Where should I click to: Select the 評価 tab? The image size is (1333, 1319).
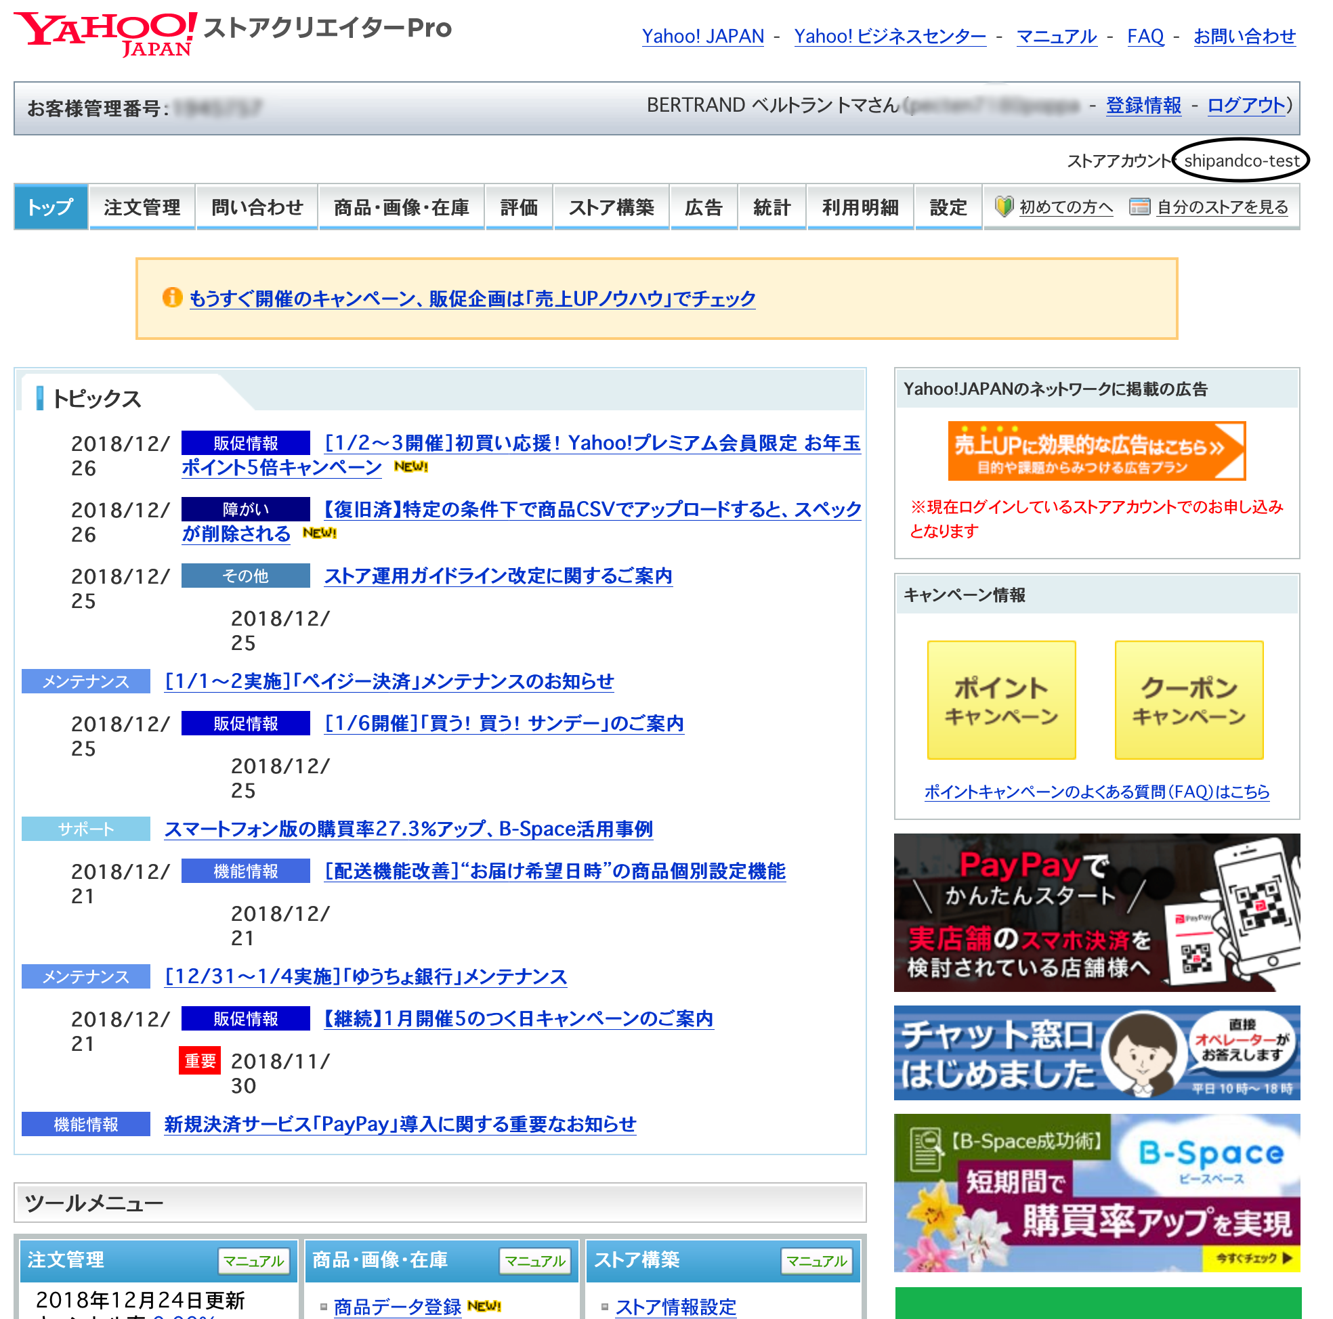tap(519, 207)
